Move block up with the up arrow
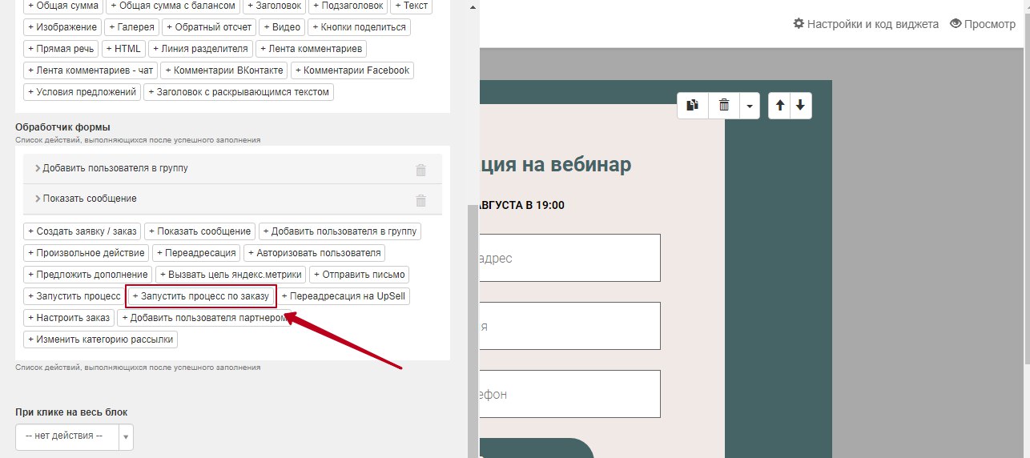Viewport: 1030px width, 458px height. [x=780, y=106]
